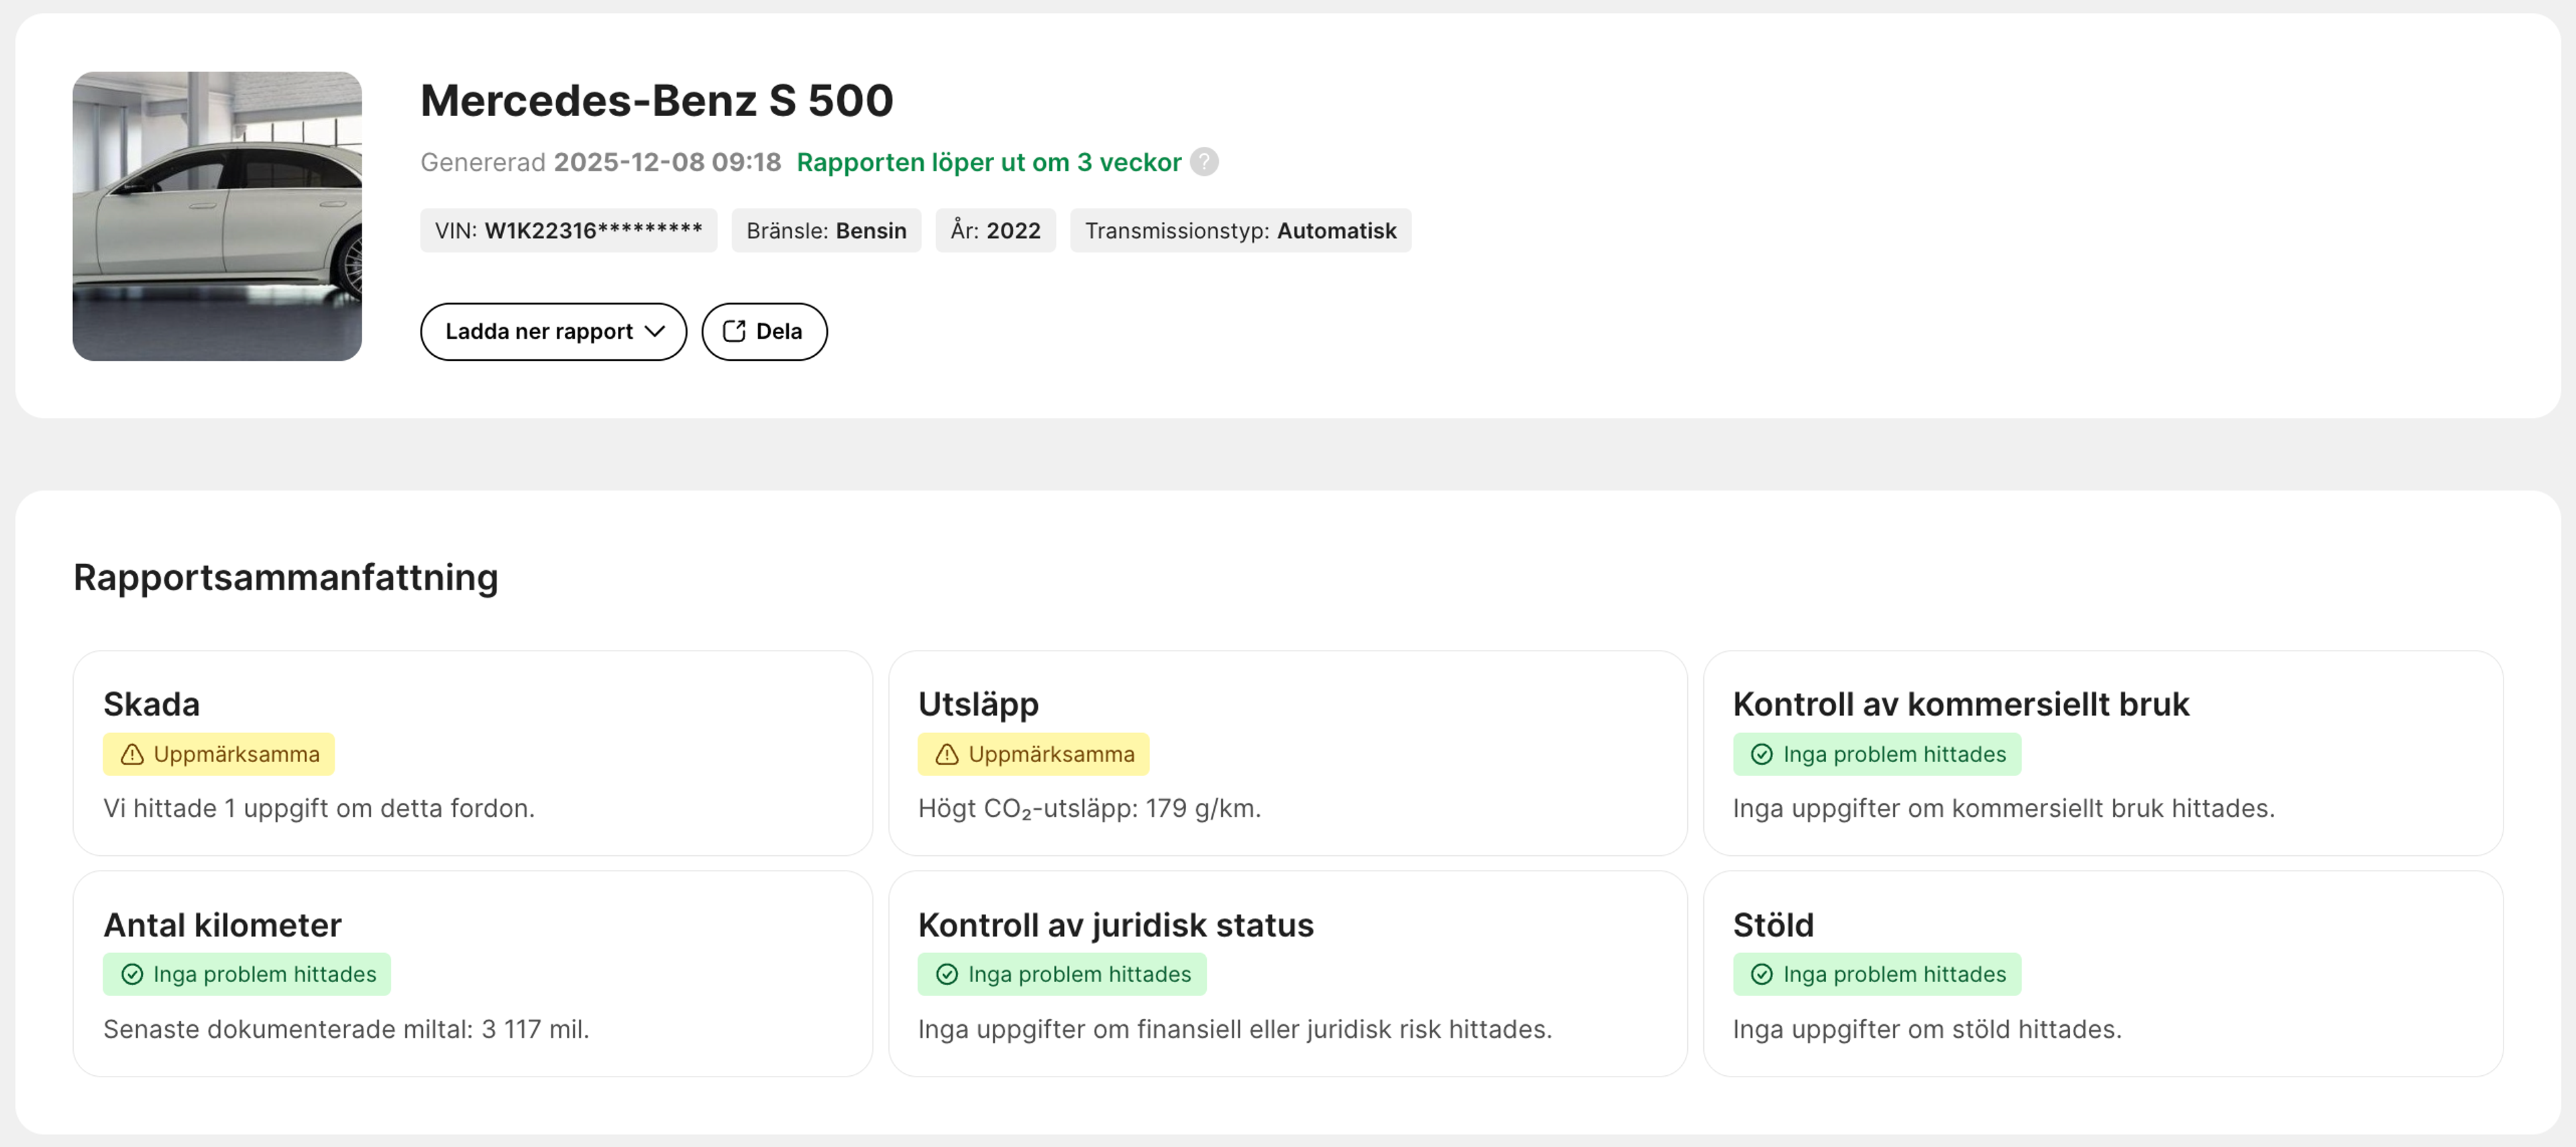Click Uppmärksamma badge in Utsläpp card
Image resolution: width=2576 pixels, height=1147 pixels.
tap(1033, 754)
